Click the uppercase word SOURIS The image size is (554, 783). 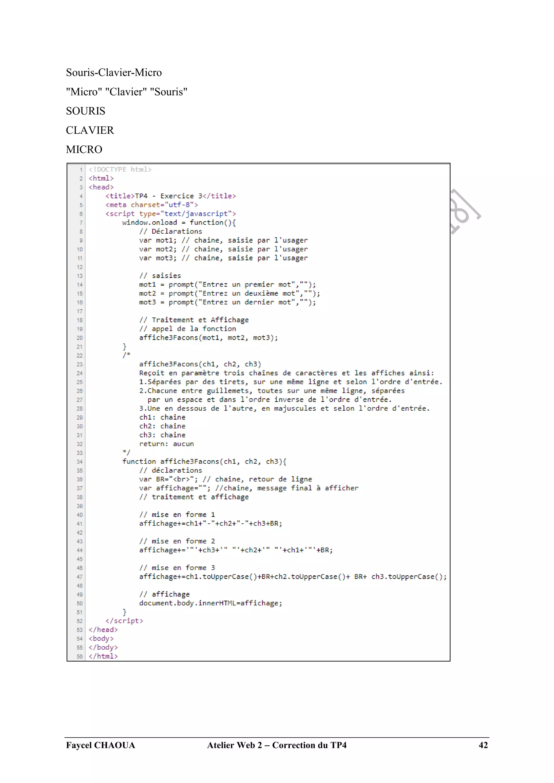click(x=86, y=111)
